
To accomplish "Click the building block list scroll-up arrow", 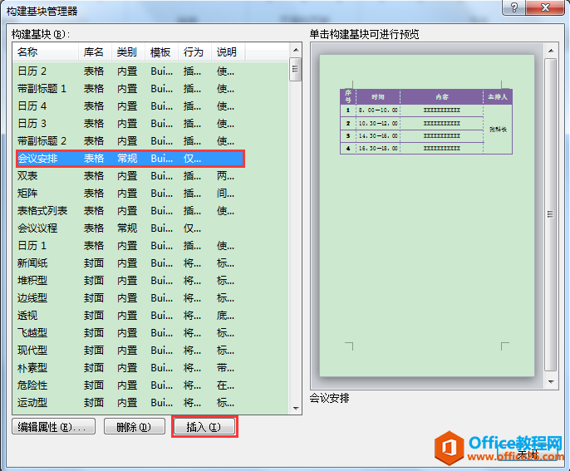I will [296, 50].
